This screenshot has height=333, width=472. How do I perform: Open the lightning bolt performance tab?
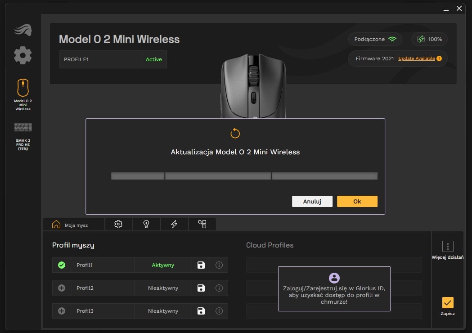click(x=174, y=224)
